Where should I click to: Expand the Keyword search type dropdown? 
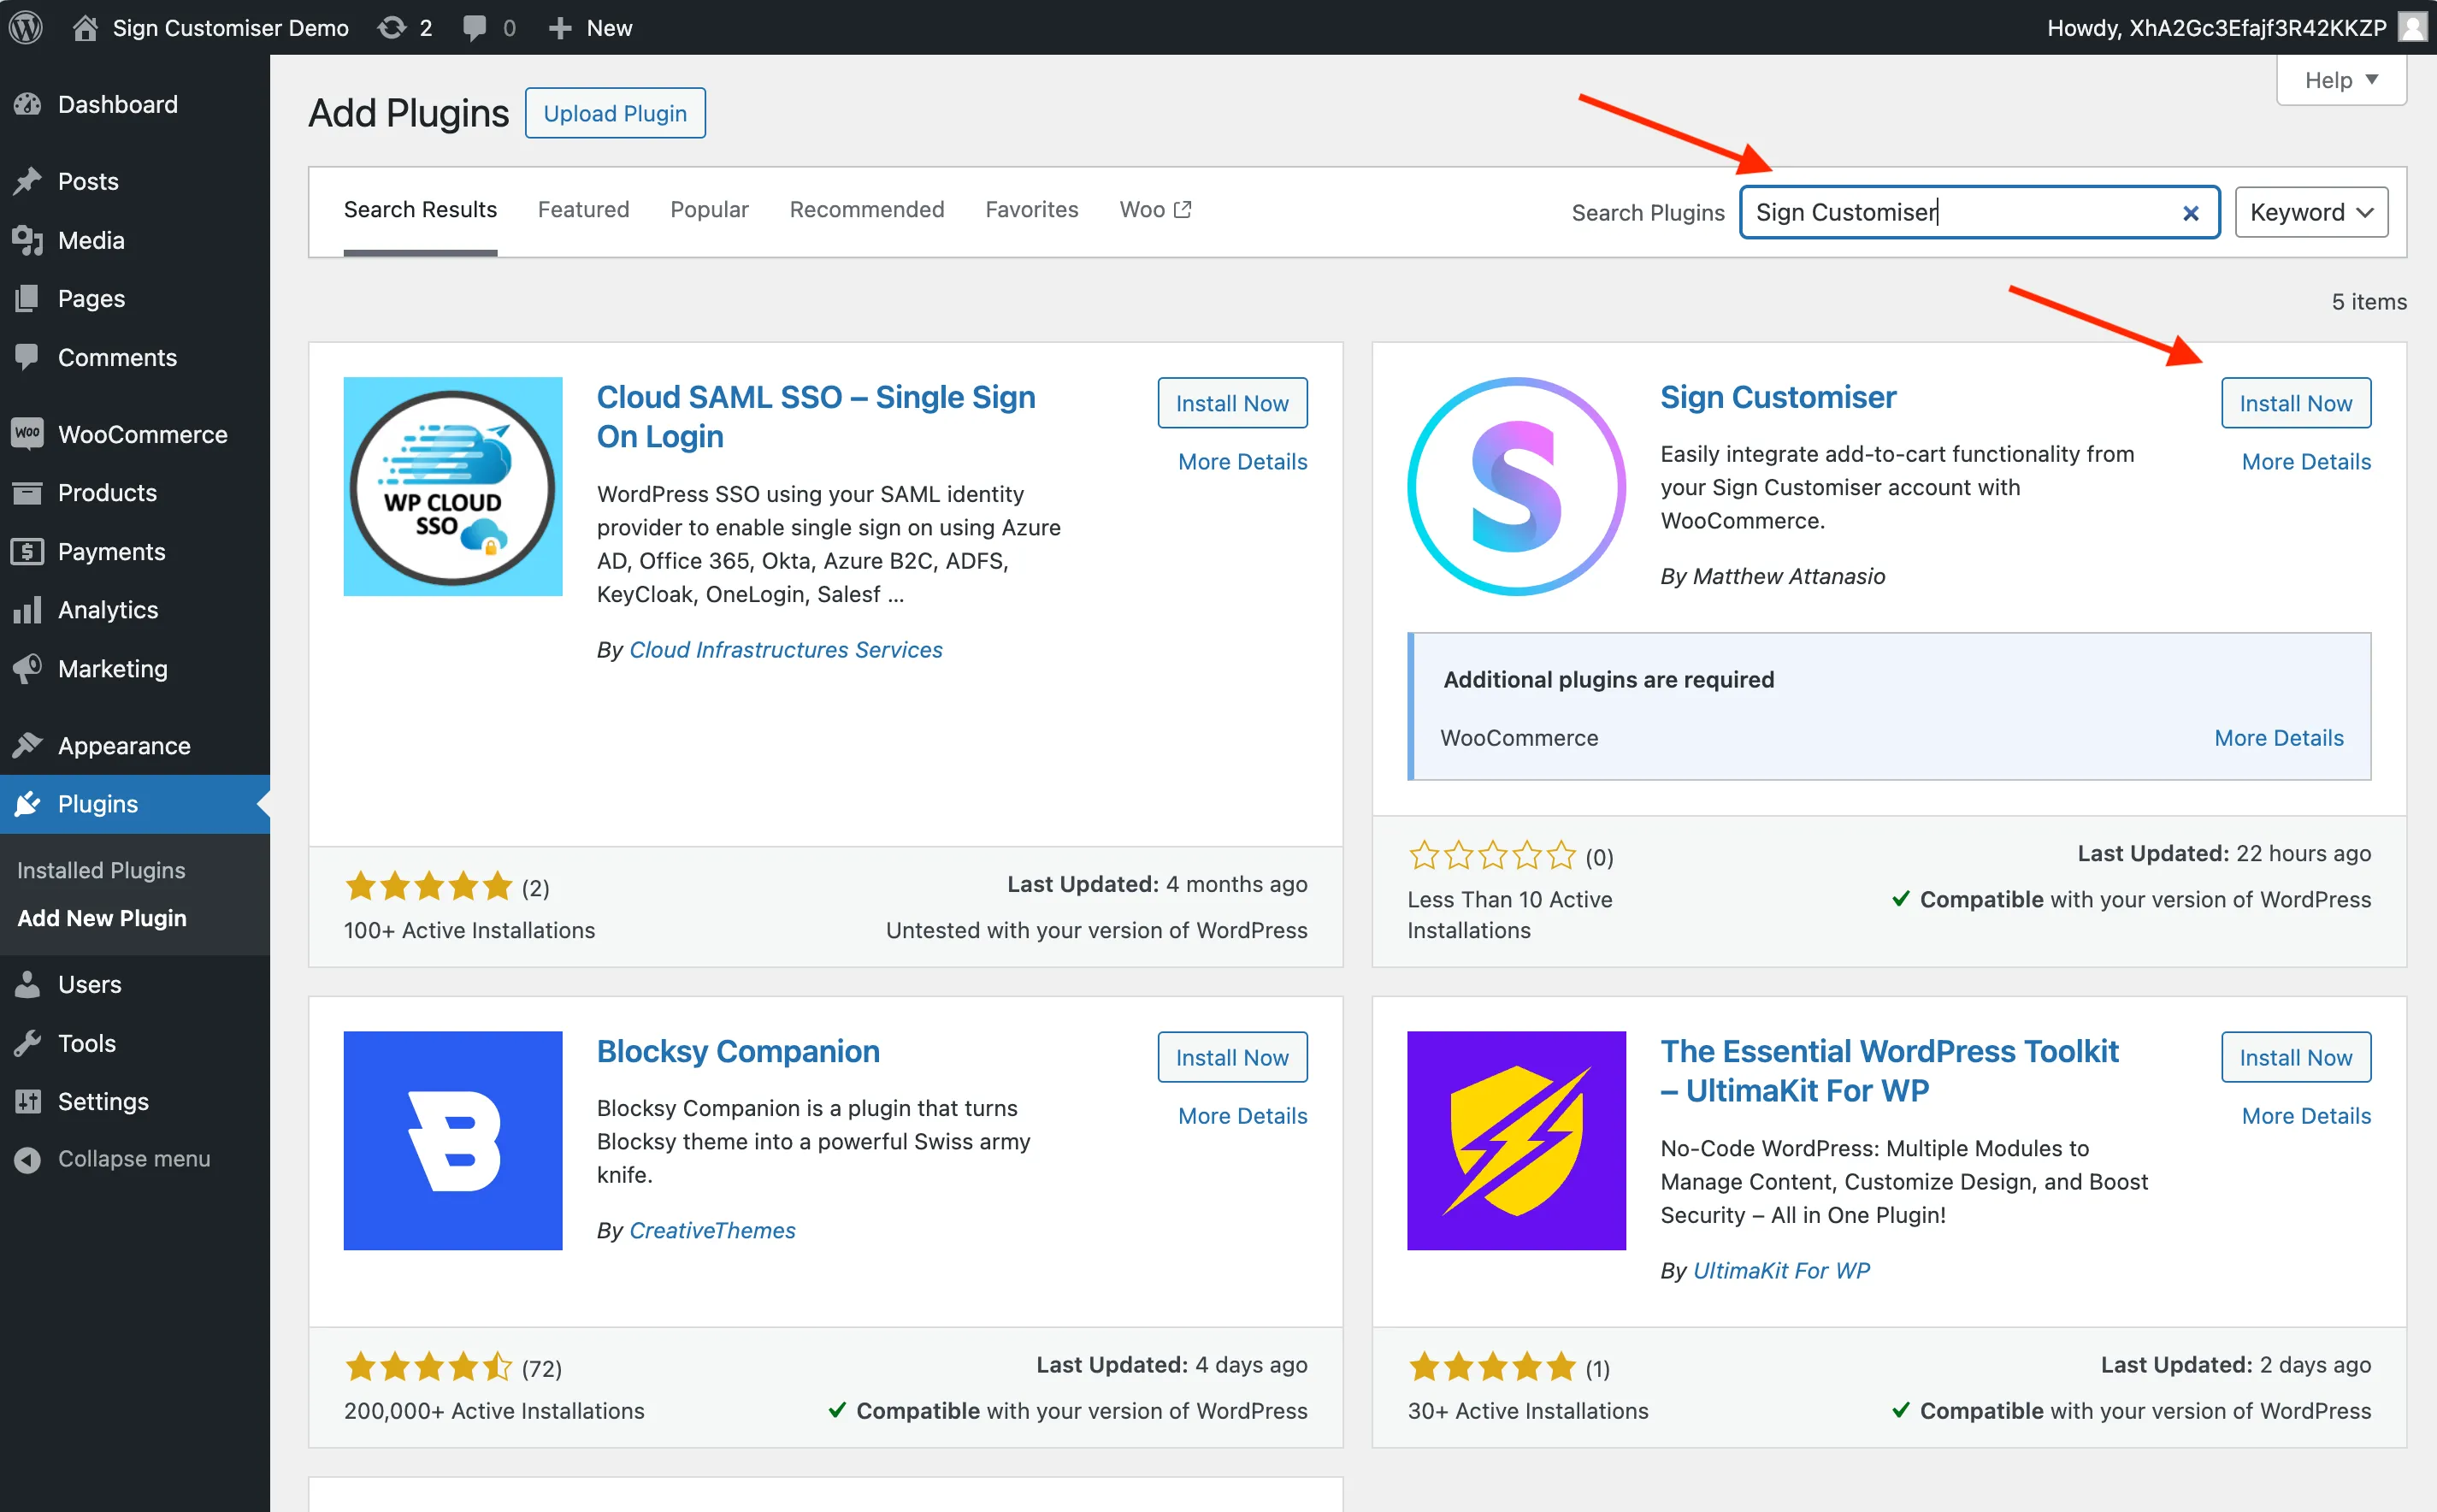coord(2311,212)
